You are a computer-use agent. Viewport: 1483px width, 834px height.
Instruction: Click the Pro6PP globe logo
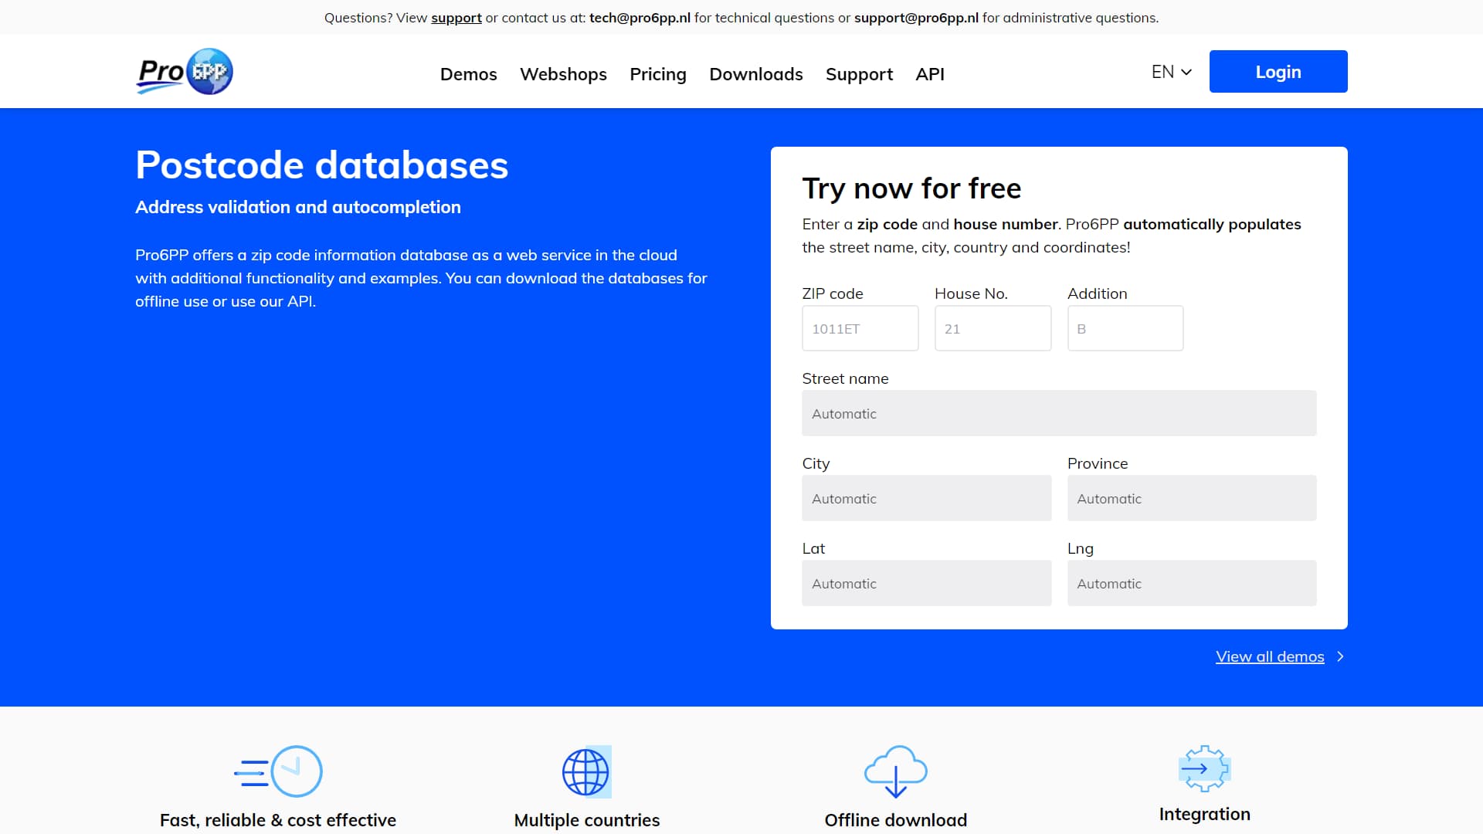(185, 72)
